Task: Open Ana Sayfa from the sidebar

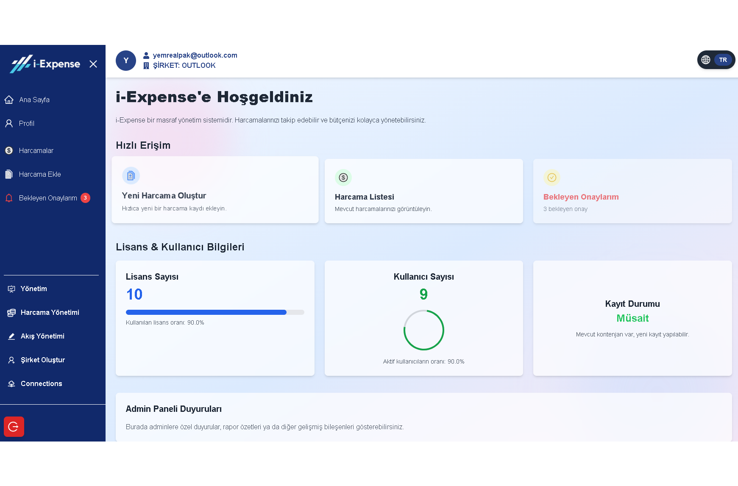Action: [x=34, y=100]
